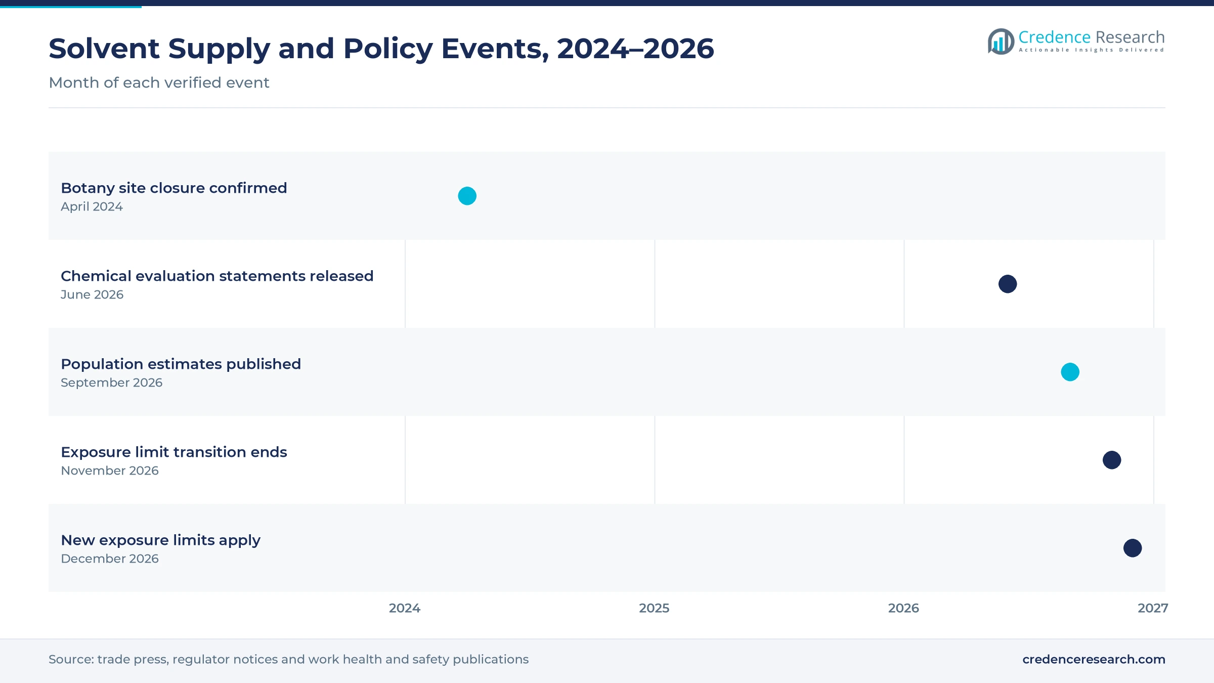1214x683 pixels.
Task: Click the 'November 2026' date text
Action: point(110,471)
